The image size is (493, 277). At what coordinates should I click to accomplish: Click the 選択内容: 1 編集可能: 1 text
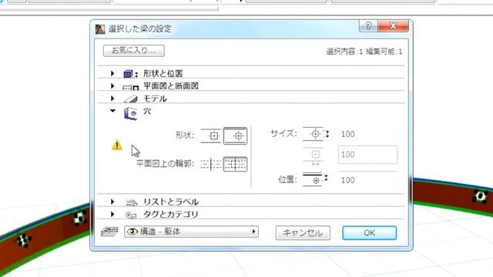click(x=364, y=52)
